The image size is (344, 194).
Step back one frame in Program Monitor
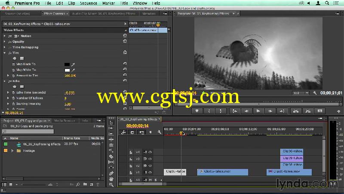click(x=246, y=111)
